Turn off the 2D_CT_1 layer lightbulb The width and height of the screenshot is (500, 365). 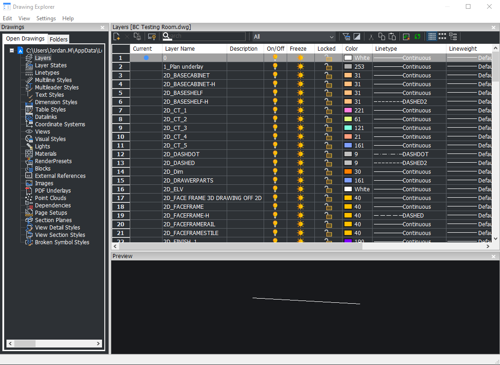click(275, 110)
